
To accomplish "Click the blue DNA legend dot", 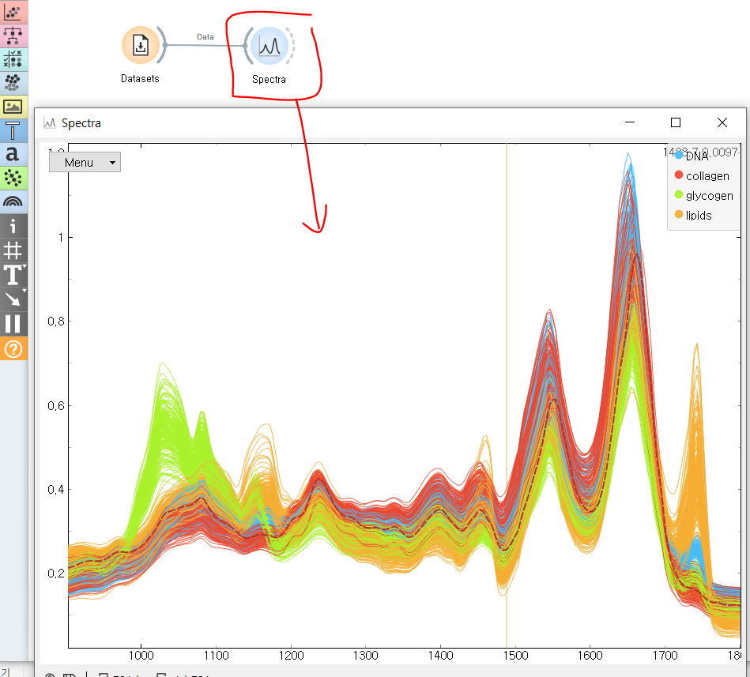I will 679,154.
